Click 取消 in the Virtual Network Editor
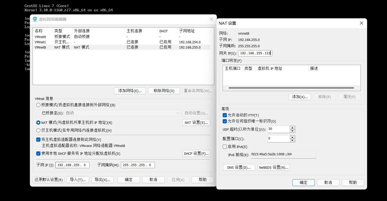387x201 pixels. tap(153, 180)
